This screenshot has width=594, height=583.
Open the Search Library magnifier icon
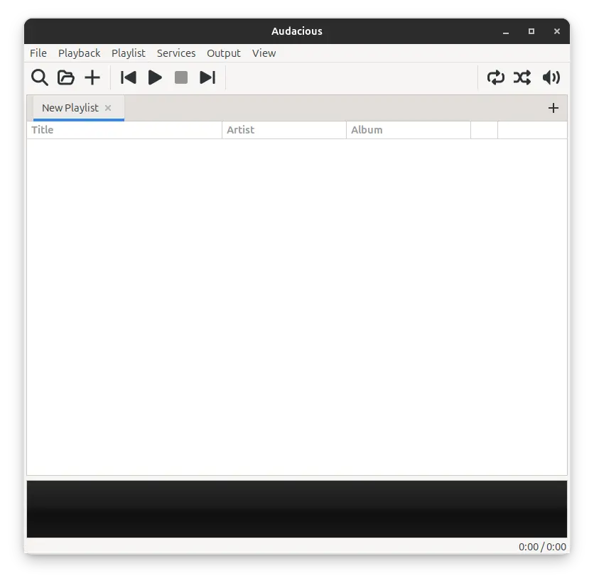pos(40,77)
